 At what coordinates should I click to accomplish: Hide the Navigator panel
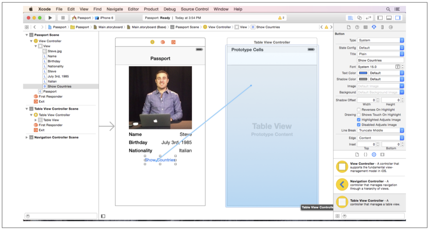(380, 18)
